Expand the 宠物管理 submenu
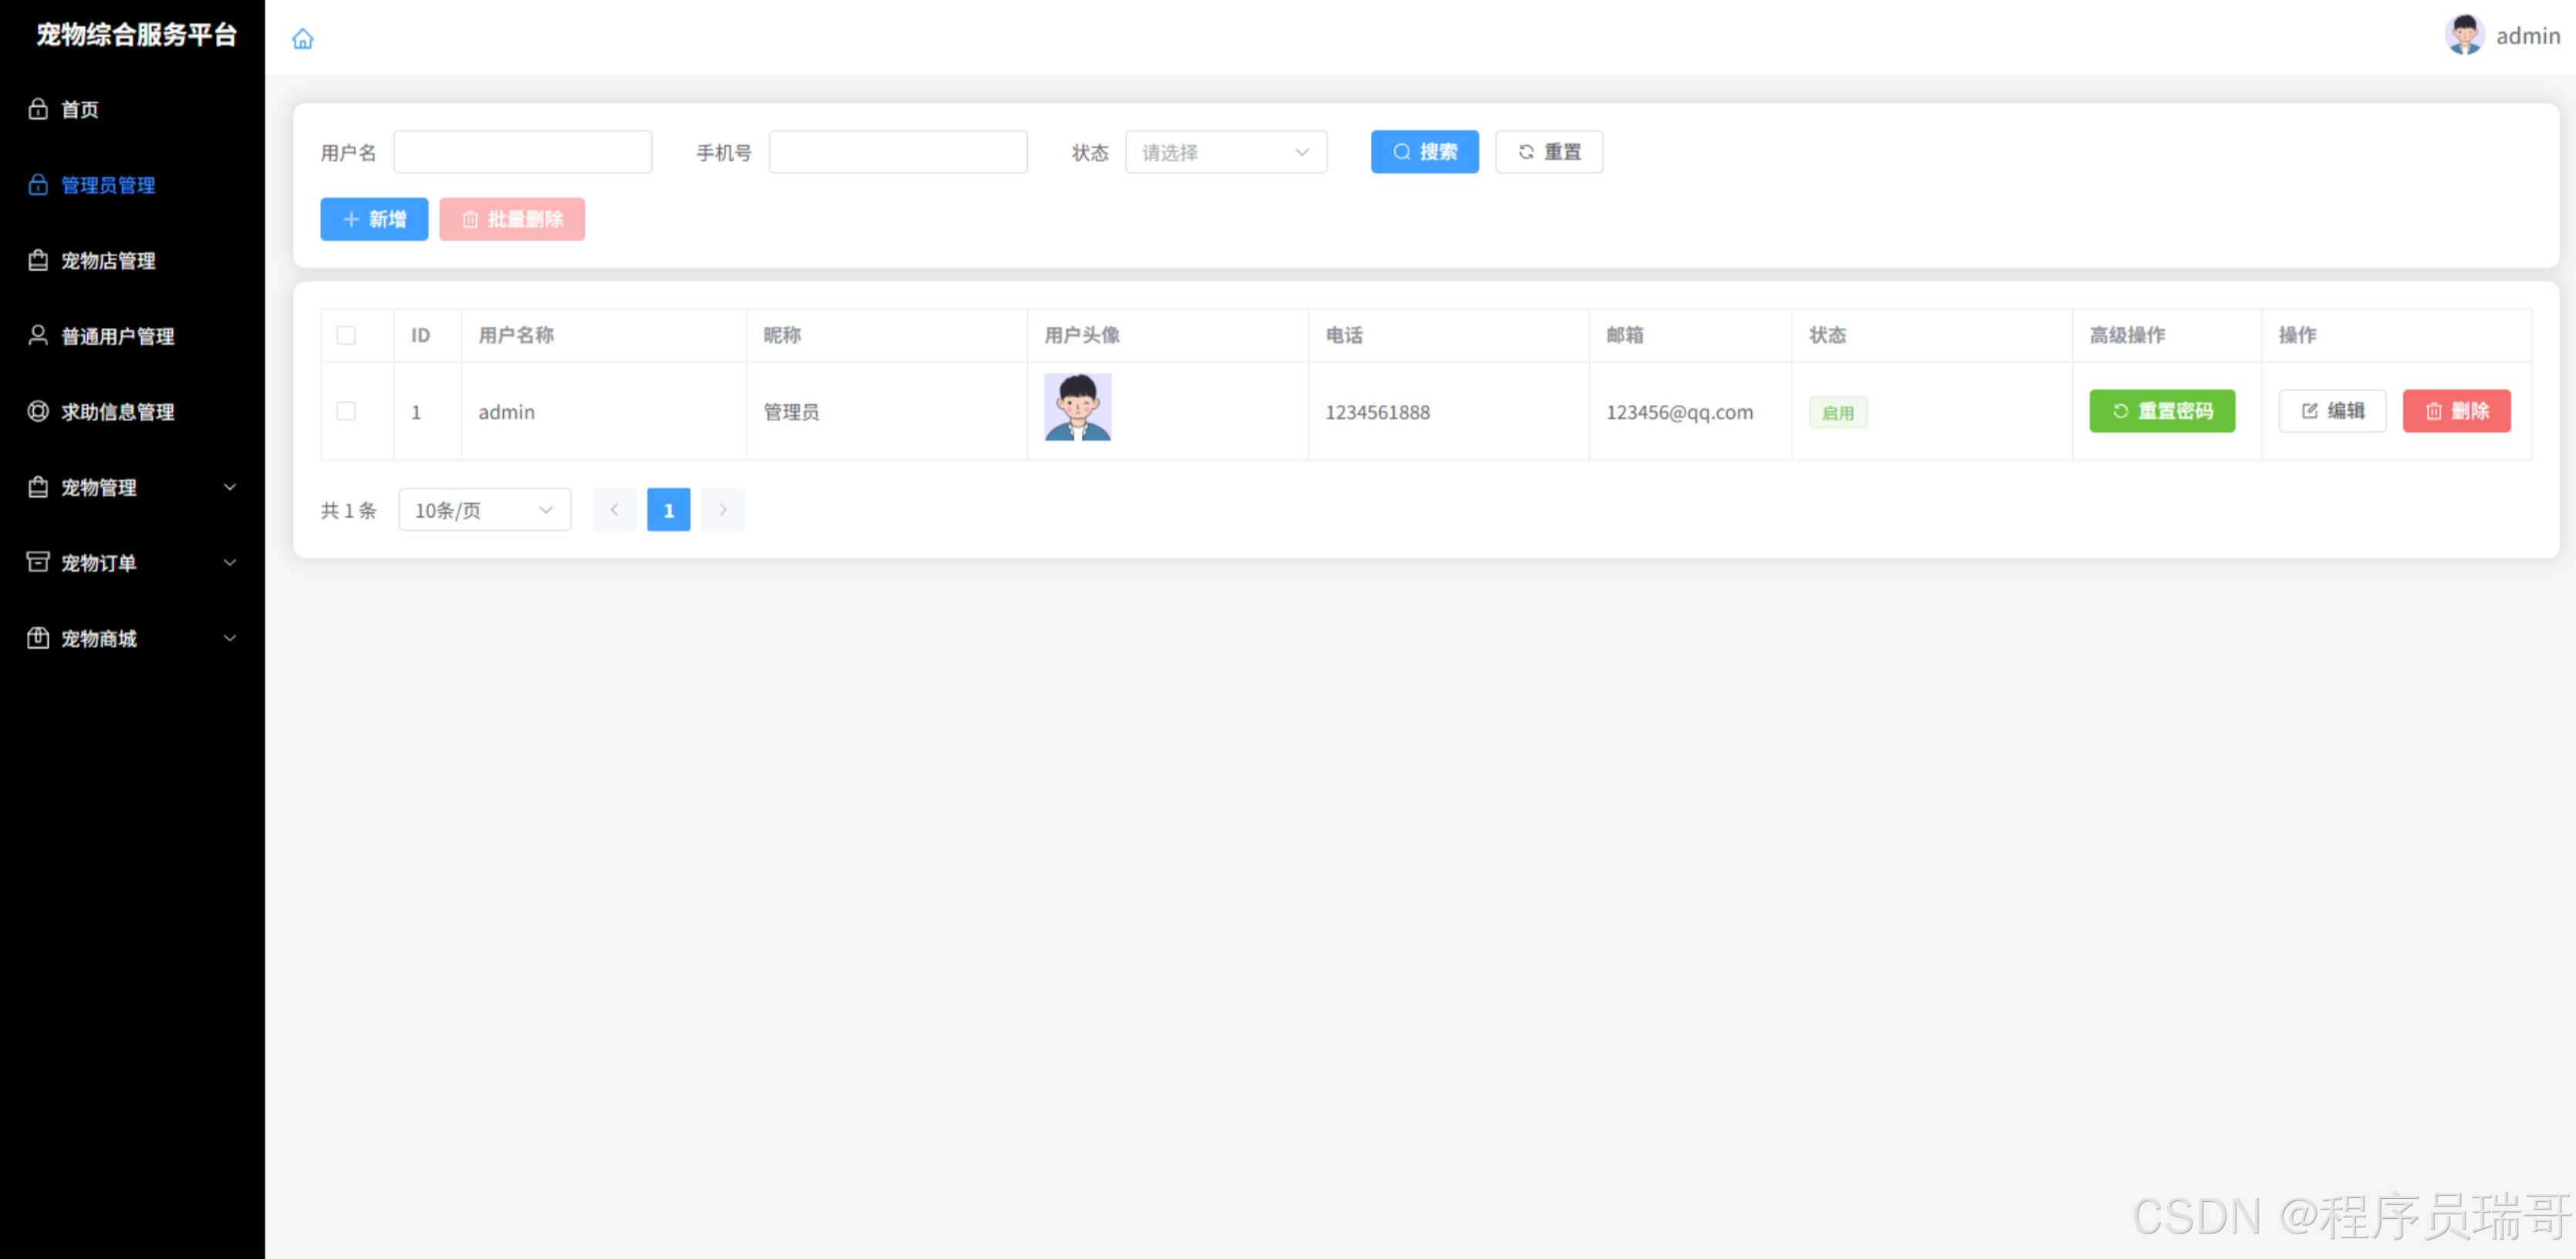Image resolution: width=2576 pixels, height=1259 pixels. tap(229, 487)
